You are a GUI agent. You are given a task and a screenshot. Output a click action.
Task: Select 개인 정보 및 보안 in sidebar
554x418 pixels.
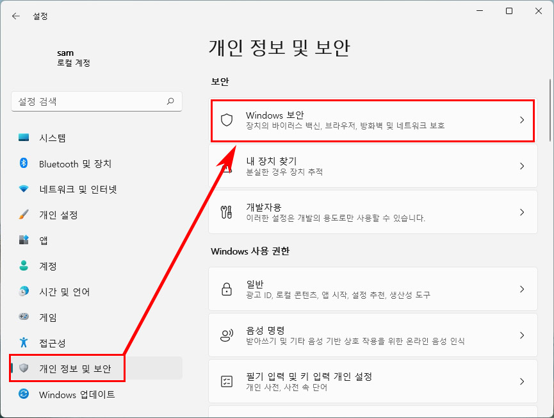coord(70,369)
